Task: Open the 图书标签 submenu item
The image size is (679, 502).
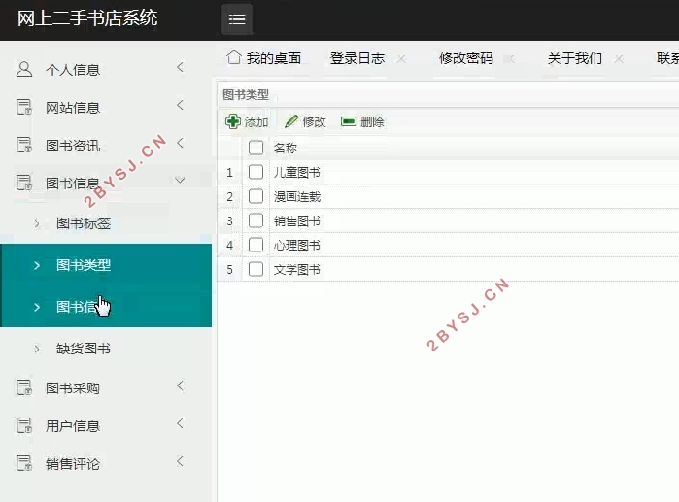Action: point(84,223)
